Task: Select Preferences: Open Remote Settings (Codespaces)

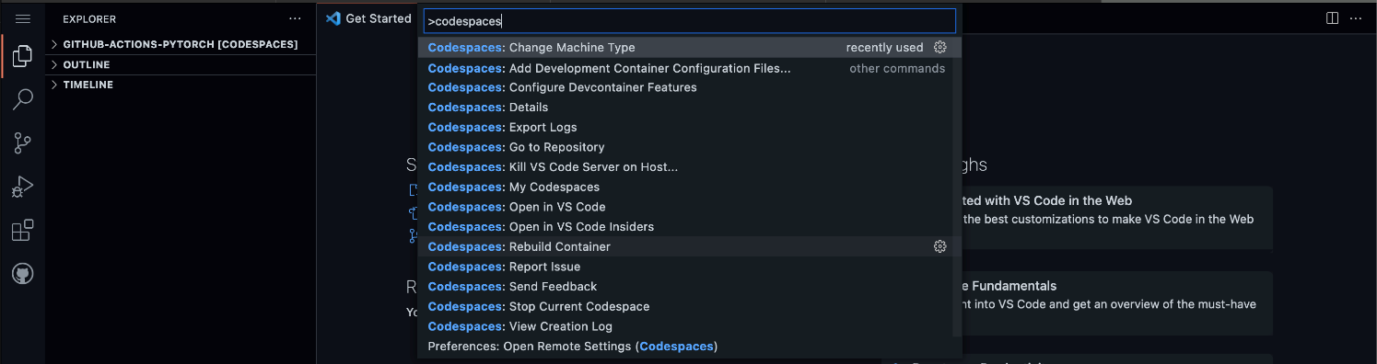Action: pyautogui.click(x=689, y=347)
